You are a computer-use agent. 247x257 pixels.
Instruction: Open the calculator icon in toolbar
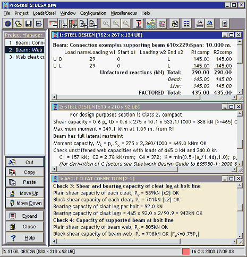click(x=225, y=23)
